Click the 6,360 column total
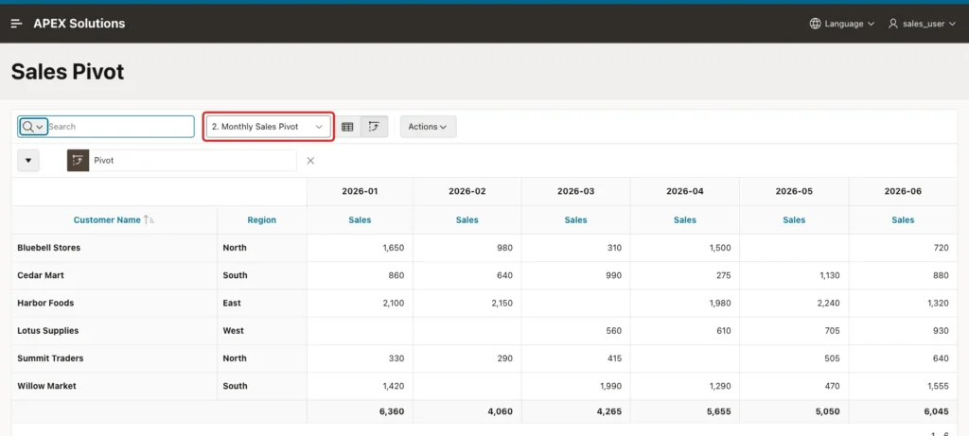Screen dimensions: 969x436 (393, 411)
